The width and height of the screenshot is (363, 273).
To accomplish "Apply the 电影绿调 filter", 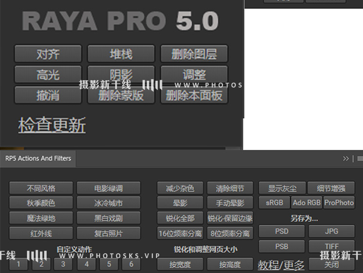I will [x=108, y=188].
